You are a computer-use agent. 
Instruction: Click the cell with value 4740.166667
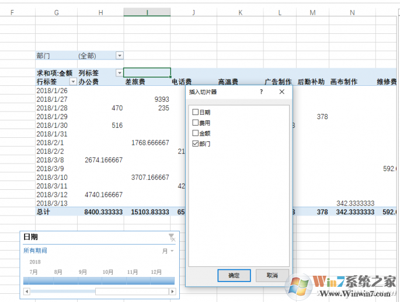[x=103, y=195]
